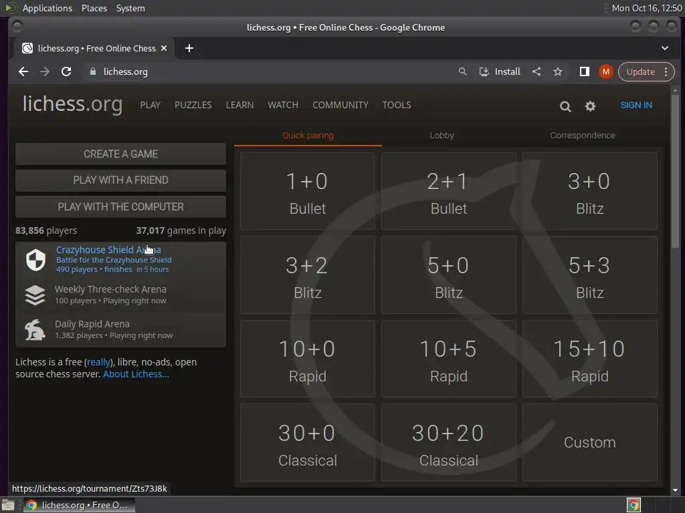The height and width of the screenshot is (513, 685).
Task: Click Chrome icon in bottom-right tray
Action: coord(633,505)
